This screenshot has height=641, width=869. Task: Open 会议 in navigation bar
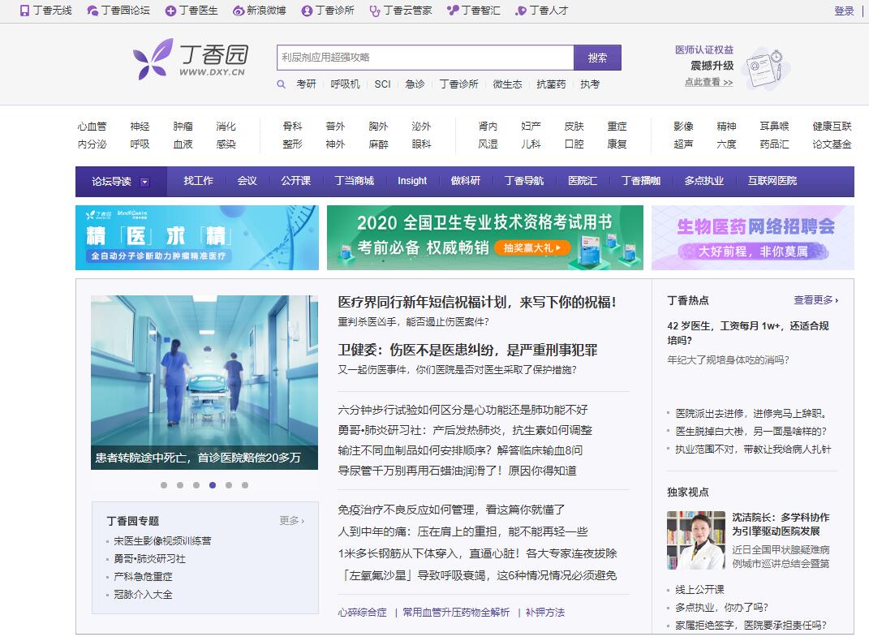[x=247, y=181]
